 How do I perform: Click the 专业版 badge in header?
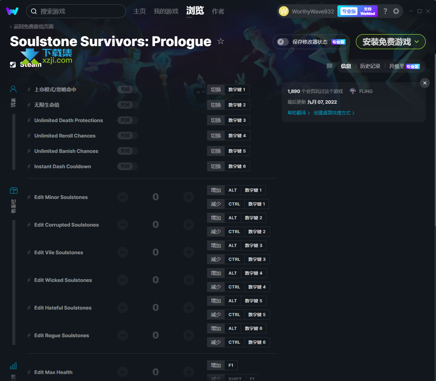pos(349,11)
